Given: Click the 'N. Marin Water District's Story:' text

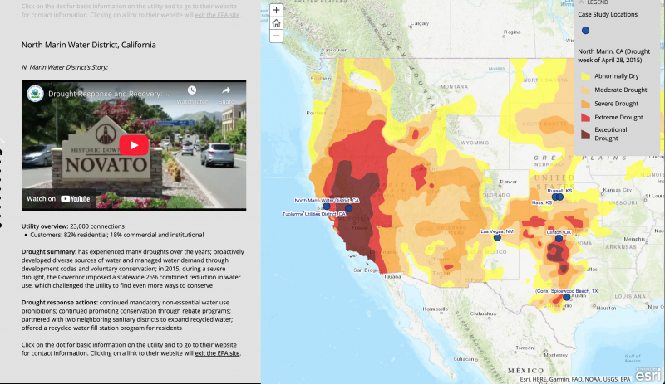Looking at the screenshot, I should [65, 67].
